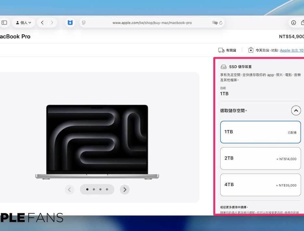Screen dimensions: 304x231
Task: Click the address bar URL field
Action: tap(152, 23)
